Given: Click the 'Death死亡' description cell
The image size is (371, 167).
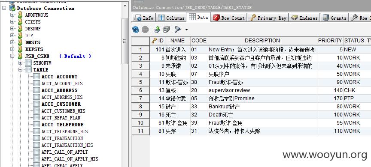Looking at the screenshot, I should pos(262,115).
